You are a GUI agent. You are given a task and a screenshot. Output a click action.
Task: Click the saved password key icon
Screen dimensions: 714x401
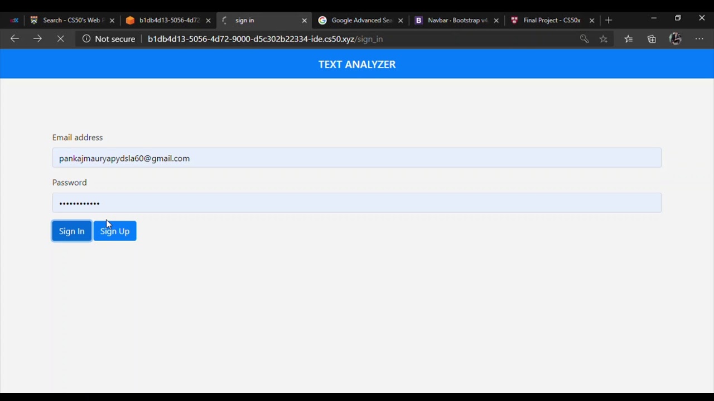click(584, 39)
